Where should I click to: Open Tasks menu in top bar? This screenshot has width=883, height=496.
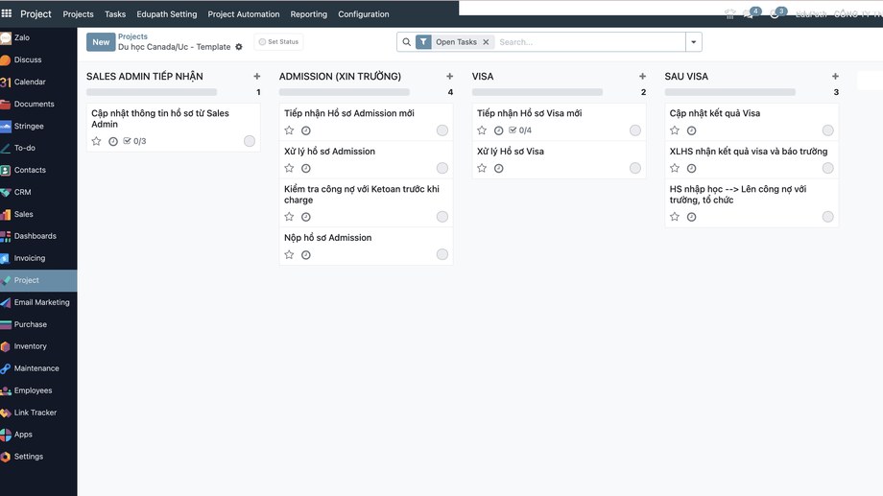[x=115, y=14]
